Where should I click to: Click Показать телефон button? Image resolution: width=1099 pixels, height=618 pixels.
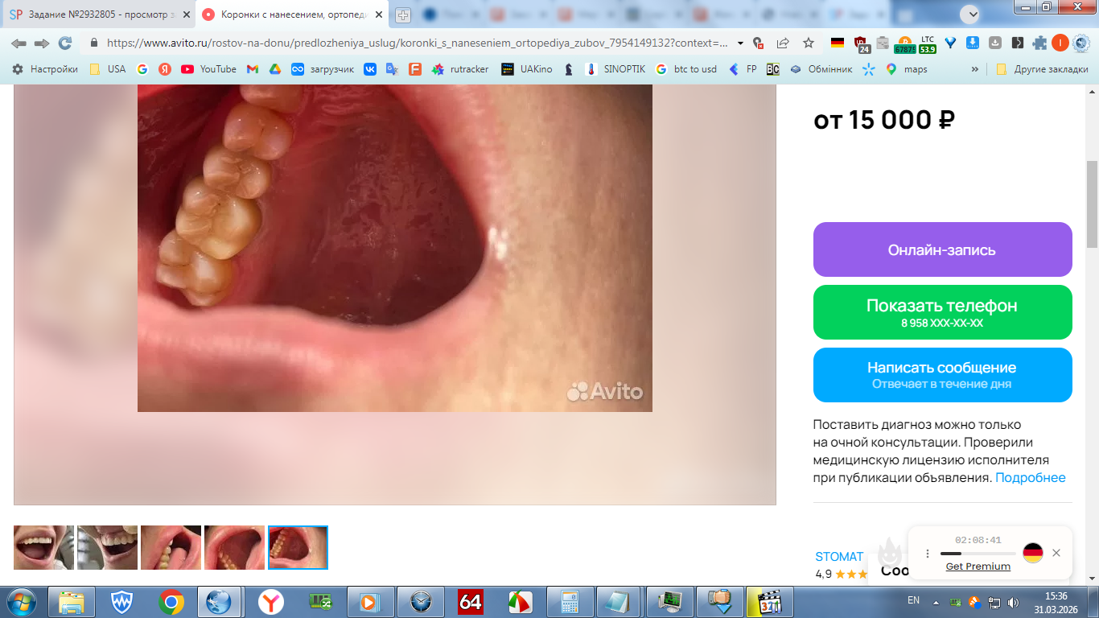tap(943, 312)
